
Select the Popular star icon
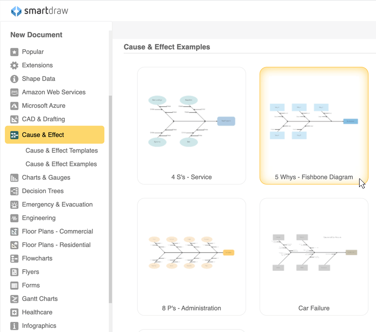tap(15, 52)
